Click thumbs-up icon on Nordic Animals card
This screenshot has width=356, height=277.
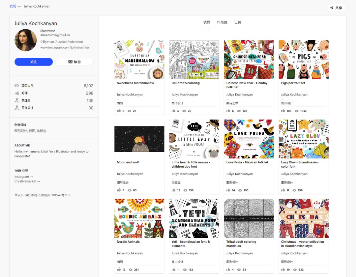(119, 270)
